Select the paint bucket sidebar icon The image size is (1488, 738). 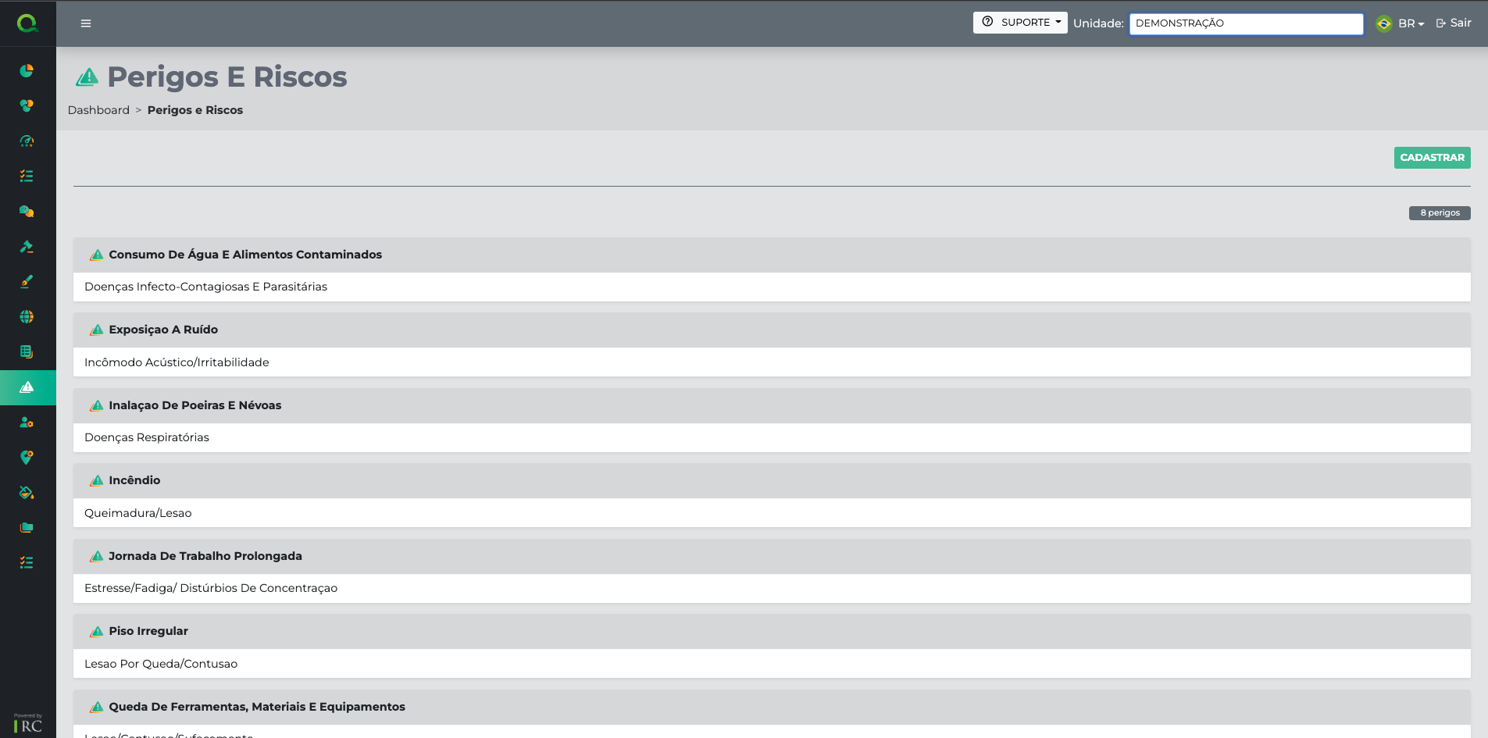click(x=27, y=493)
